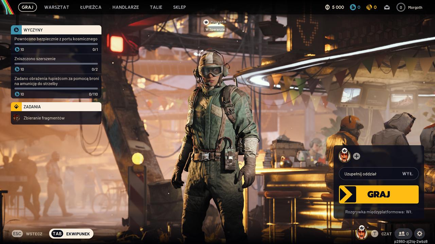Click the blue token currency icon
Screen dimensions: 435x244
(352, 7)
